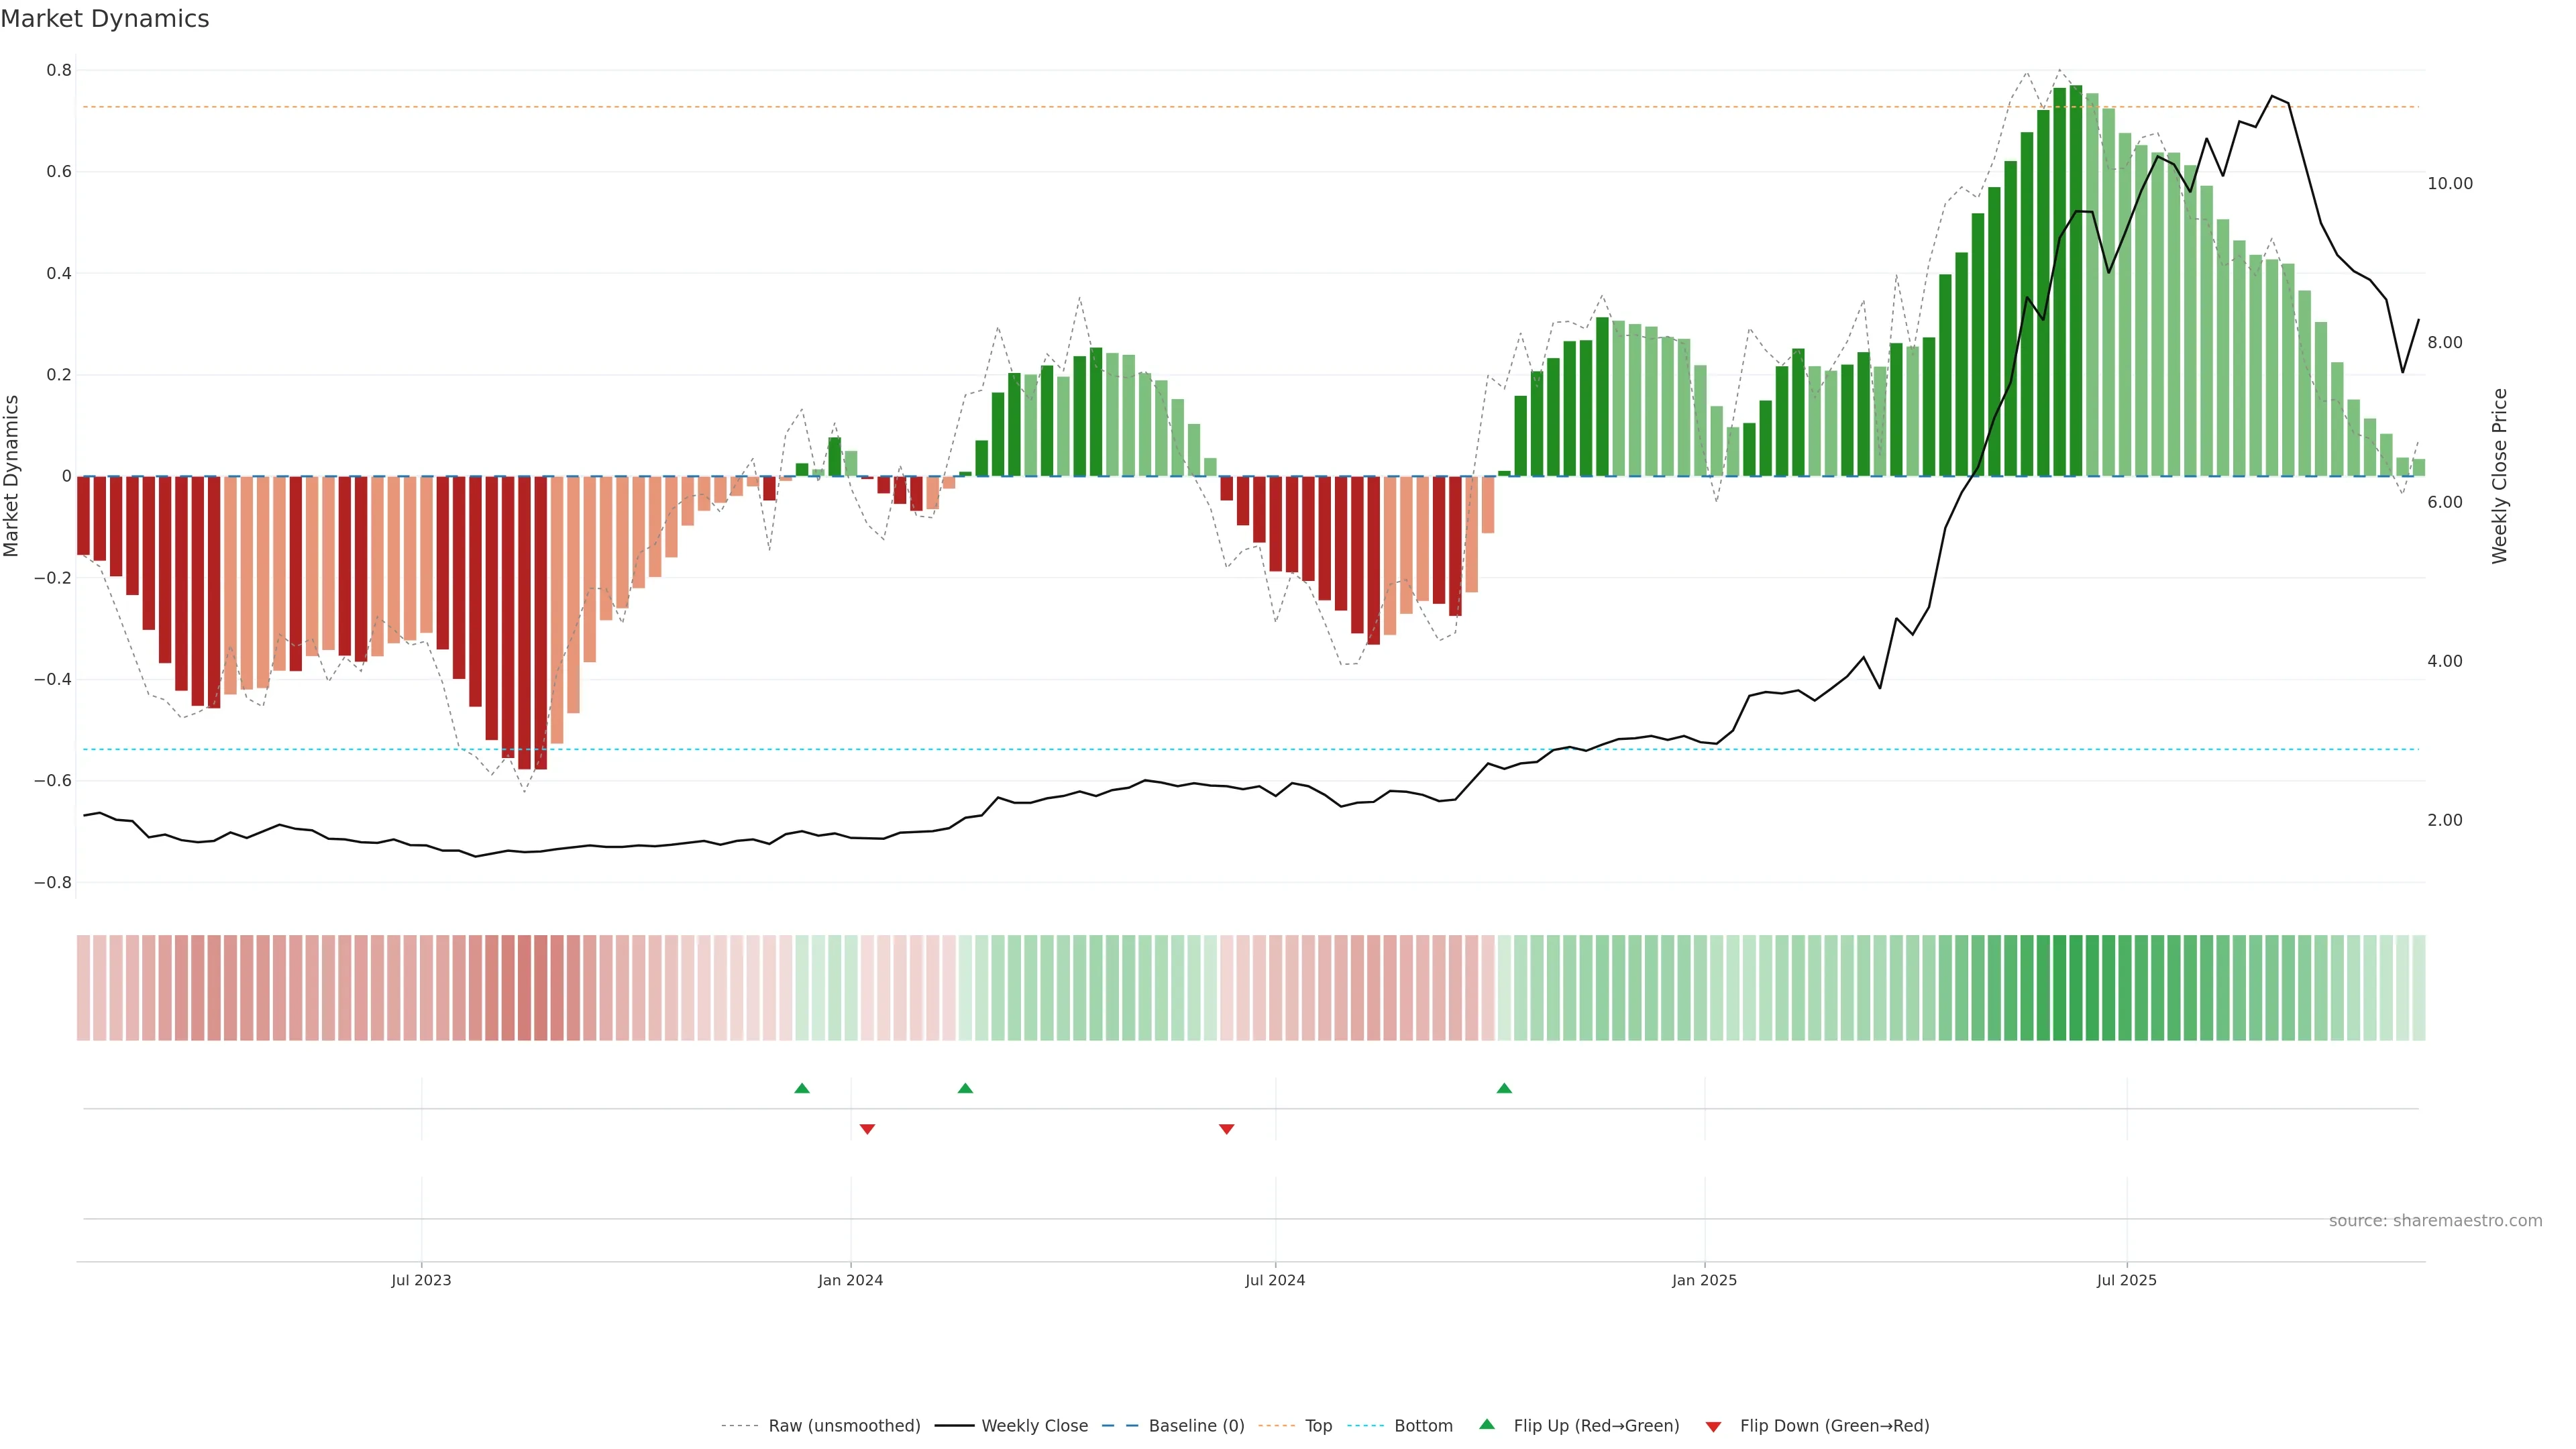Toggle Baseline (0) legend entry

(x=1196, y=1426)
